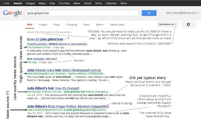
Task: Open News in the black top bar
Action: 77,3
